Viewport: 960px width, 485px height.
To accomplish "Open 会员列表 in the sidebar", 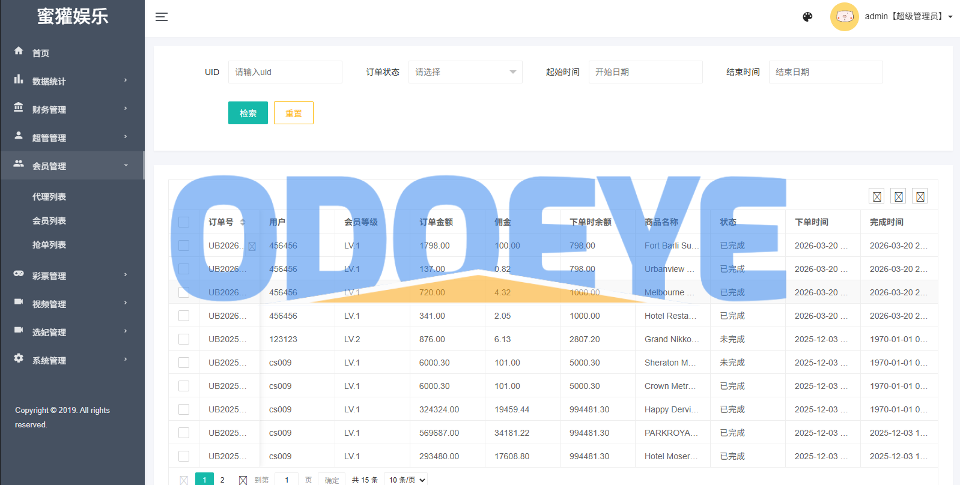I will pos(49,221).
